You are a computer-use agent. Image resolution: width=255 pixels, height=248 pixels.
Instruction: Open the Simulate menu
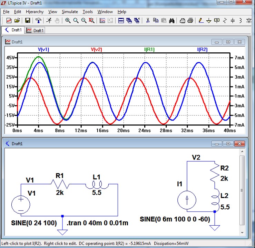(x=70, y=12)
